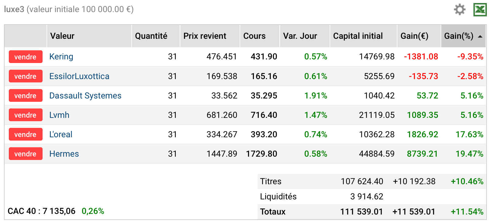The height and width of the screenshot is (223, 492).
Task: Click EssilorLuxottica's price 165.16
Action: [x=264, y=76]
